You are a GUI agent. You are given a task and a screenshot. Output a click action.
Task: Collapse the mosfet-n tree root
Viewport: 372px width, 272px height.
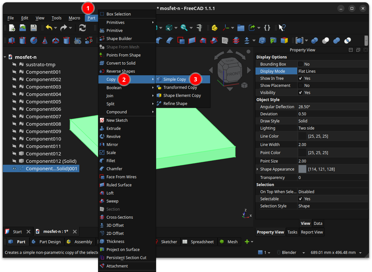tap(5, 57)
